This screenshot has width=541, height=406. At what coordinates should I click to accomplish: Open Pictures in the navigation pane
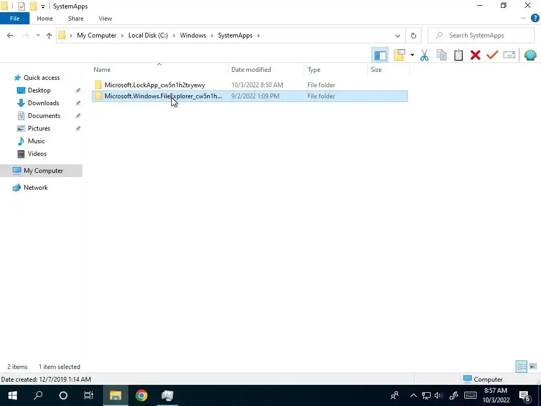[x=39, y=128]
